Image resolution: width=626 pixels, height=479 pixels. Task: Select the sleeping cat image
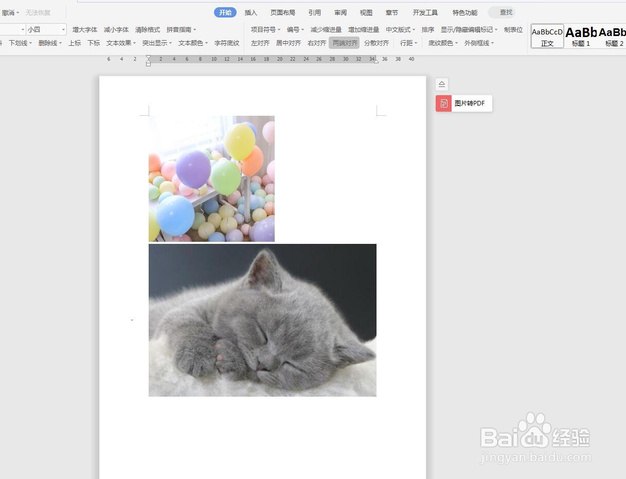tap(262, 320)
